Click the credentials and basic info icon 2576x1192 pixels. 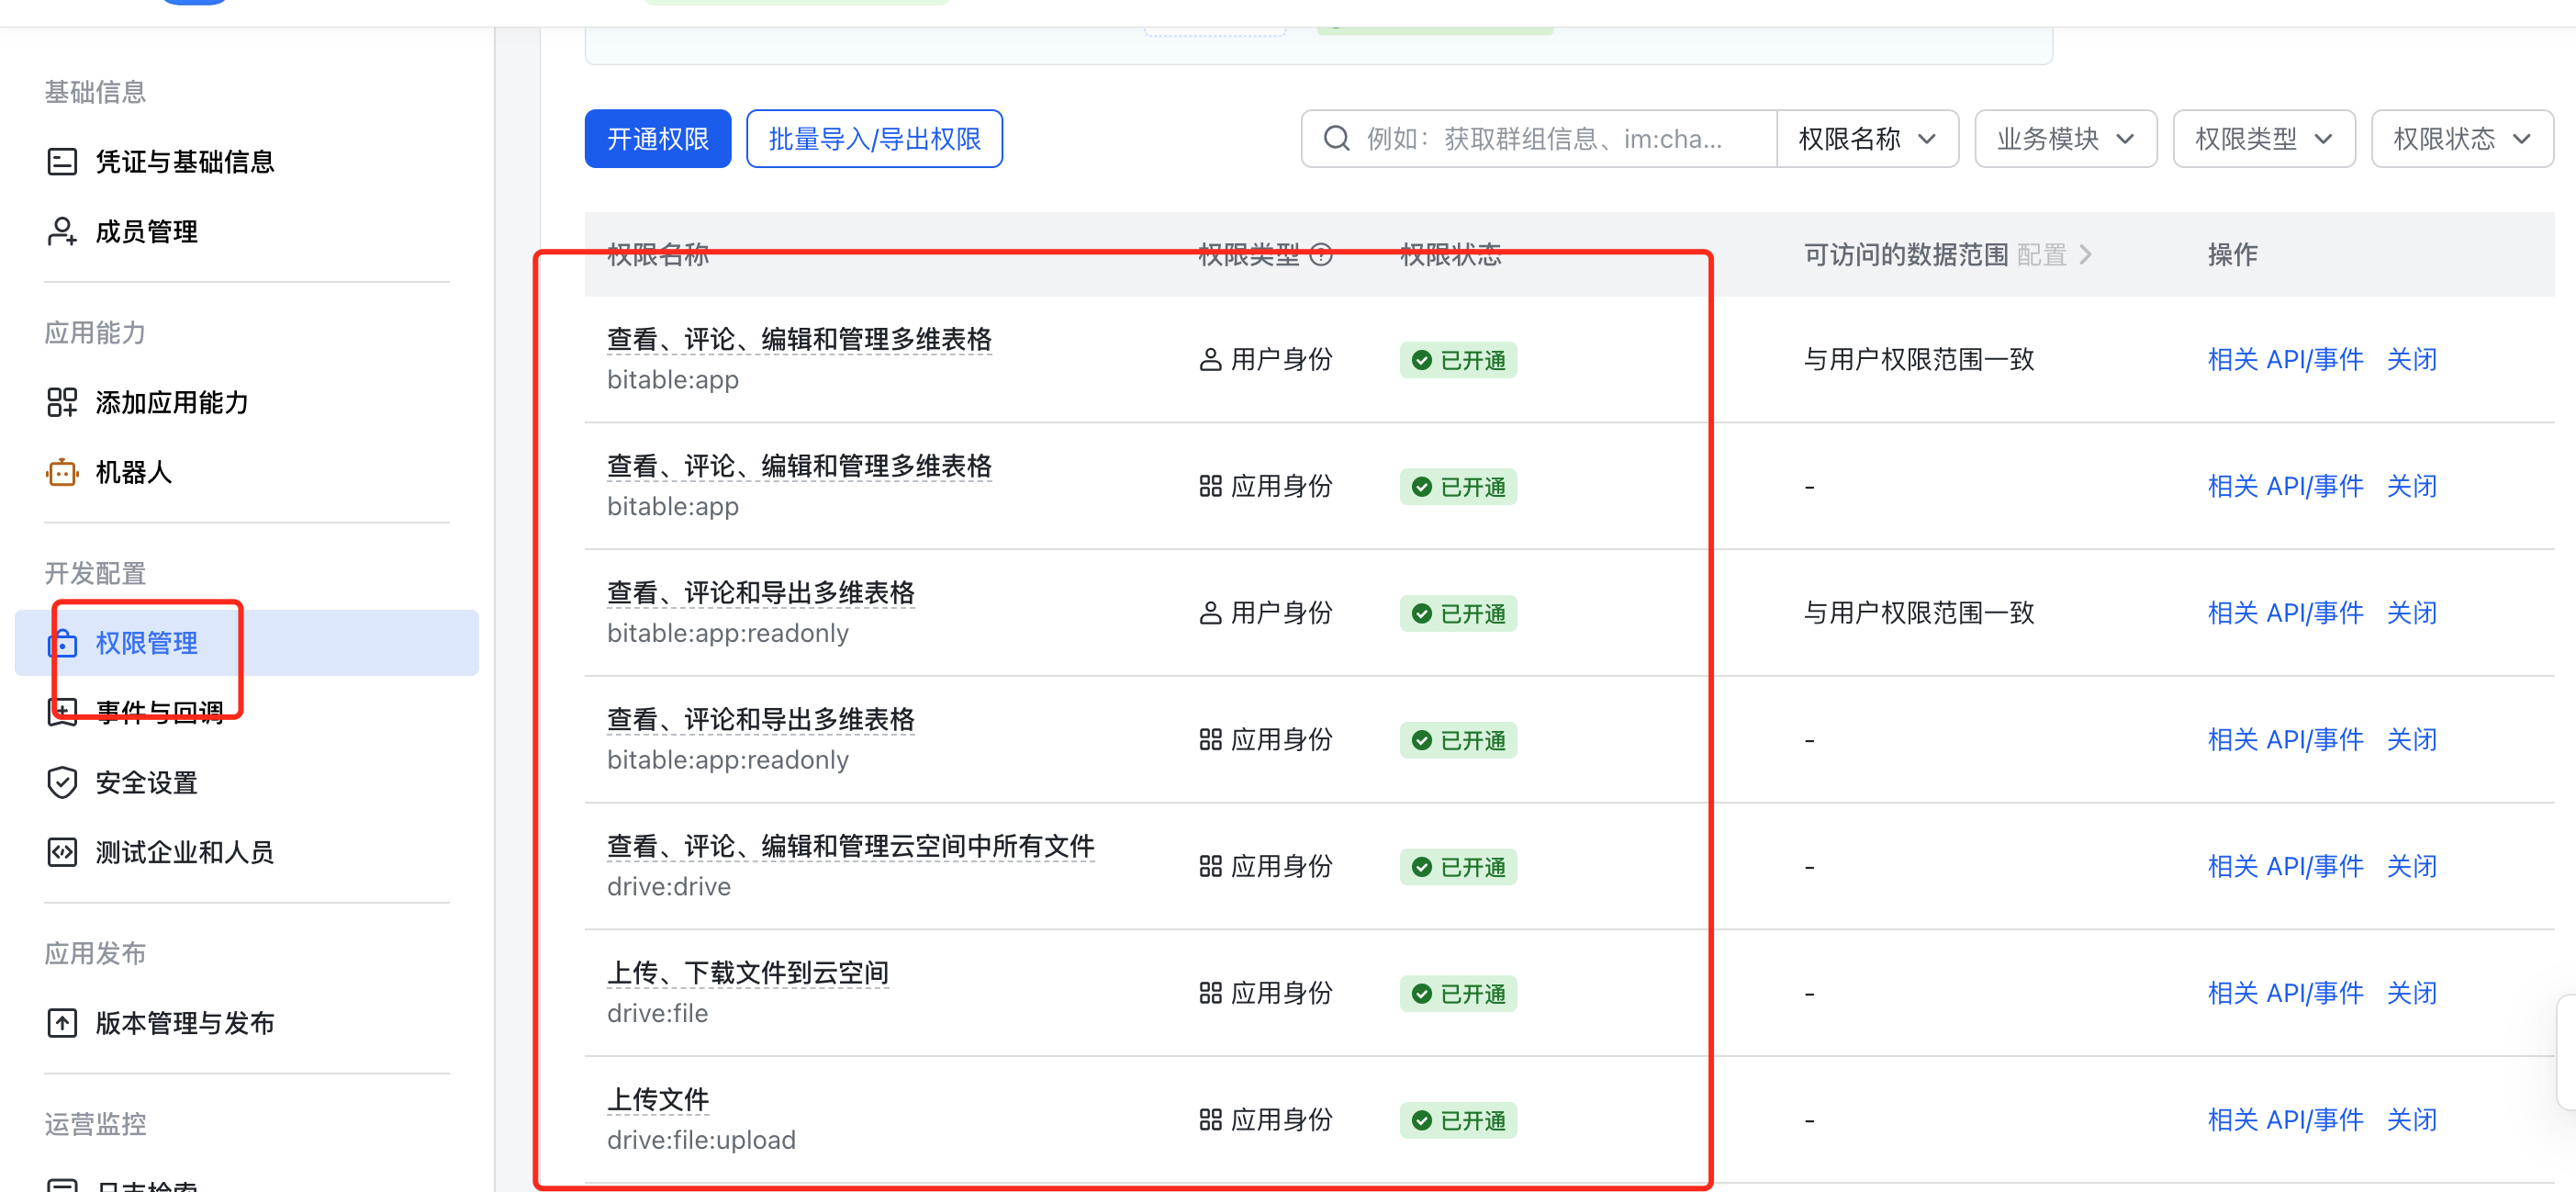click(62, 161)
